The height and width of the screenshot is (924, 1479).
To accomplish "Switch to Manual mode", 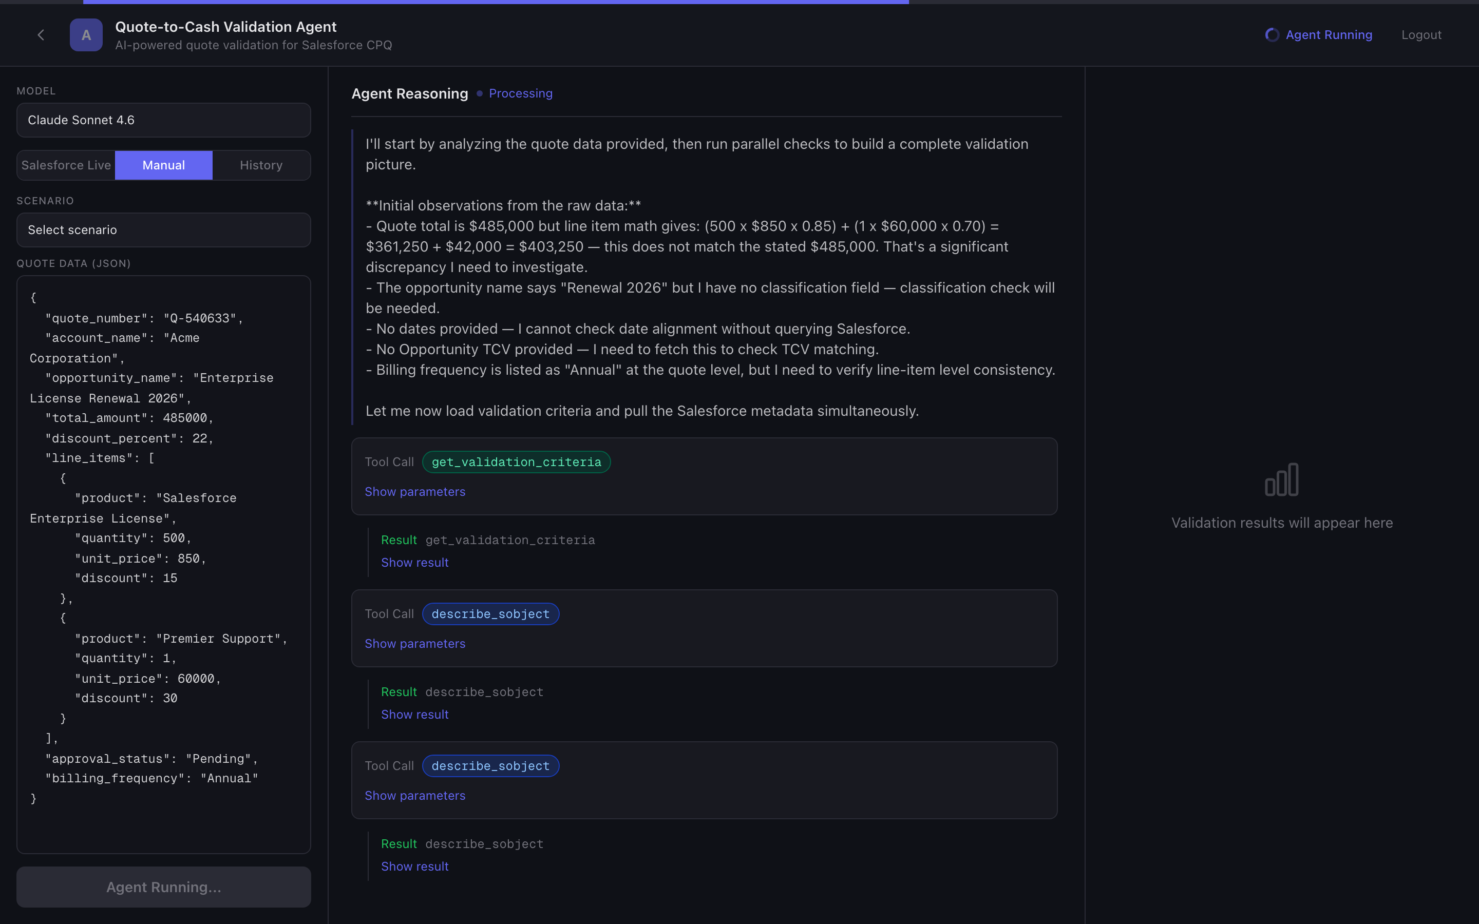I will coord(163,165).
